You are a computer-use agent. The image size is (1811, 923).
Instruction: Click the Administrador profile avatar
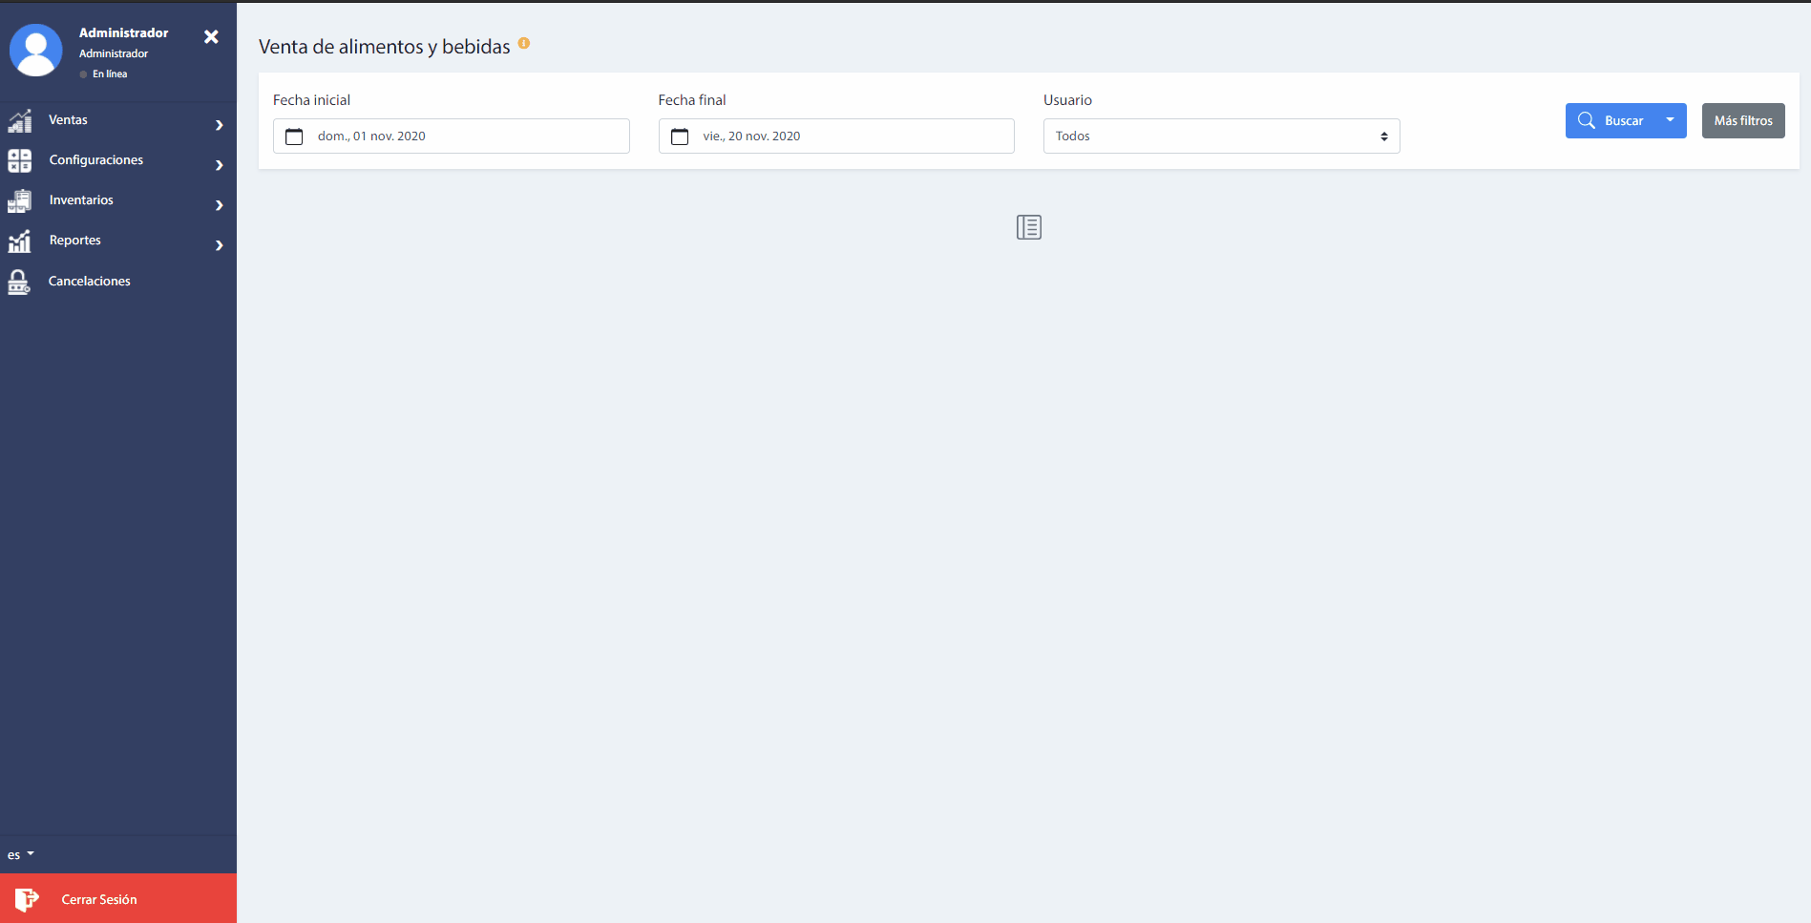click(36, 51)
